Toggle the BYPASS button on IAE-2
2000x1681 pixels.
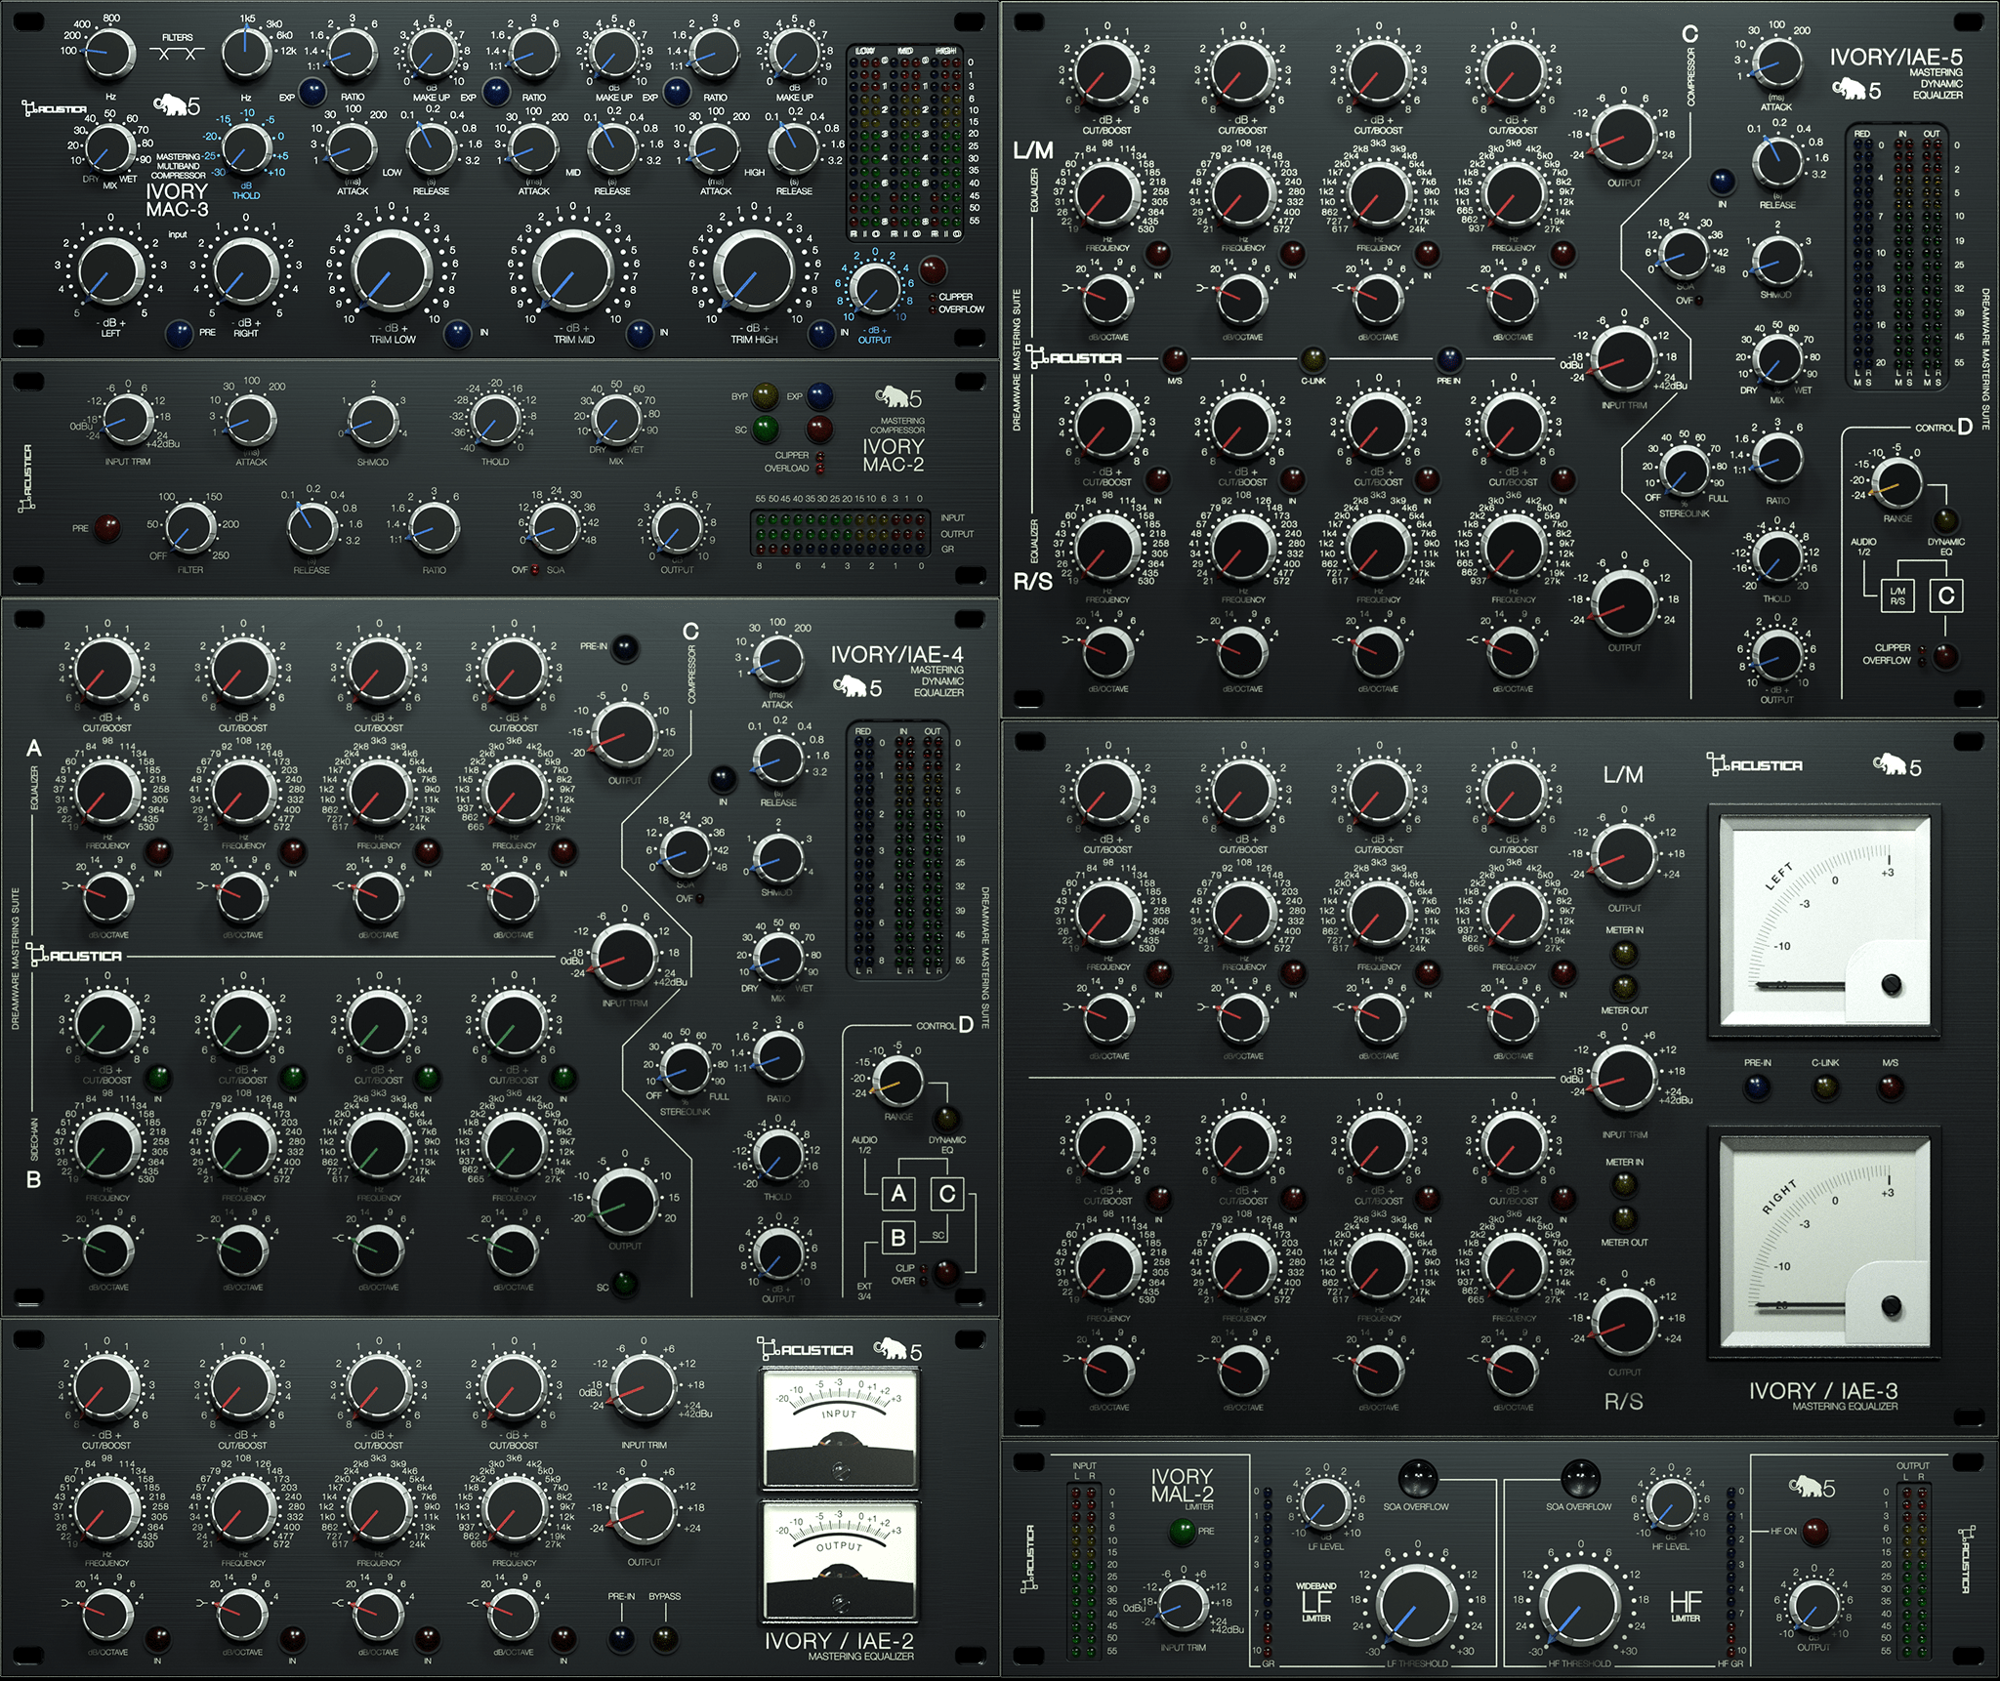(x=664, y=1638)
